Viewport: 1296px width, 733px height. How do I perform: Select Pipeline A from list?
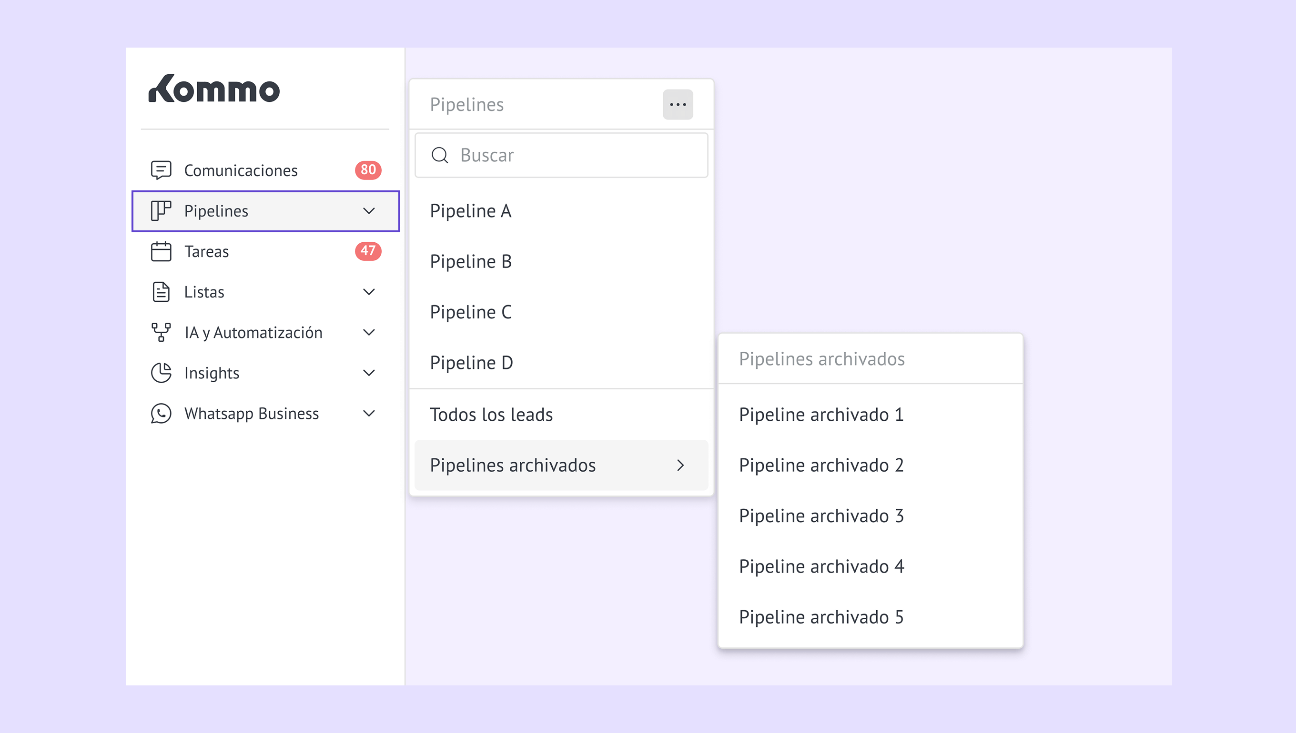pos(470,211)
